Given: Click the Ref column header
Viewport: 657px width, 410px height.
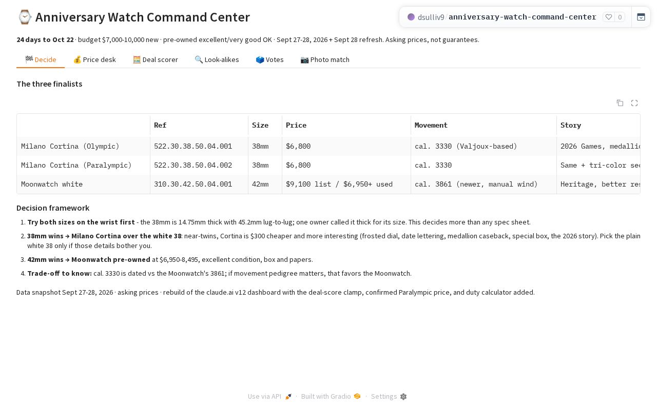Looking at the screenshot, I should (199, 125).
